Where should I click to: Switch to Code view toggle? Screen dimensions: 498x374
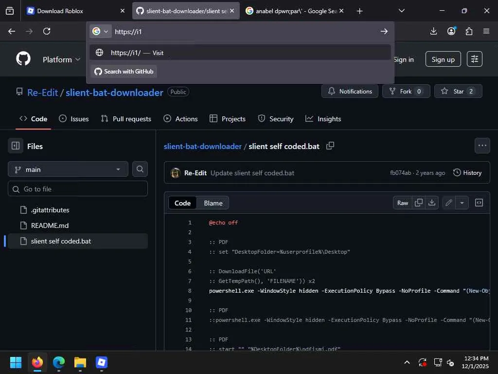point(183,203)
